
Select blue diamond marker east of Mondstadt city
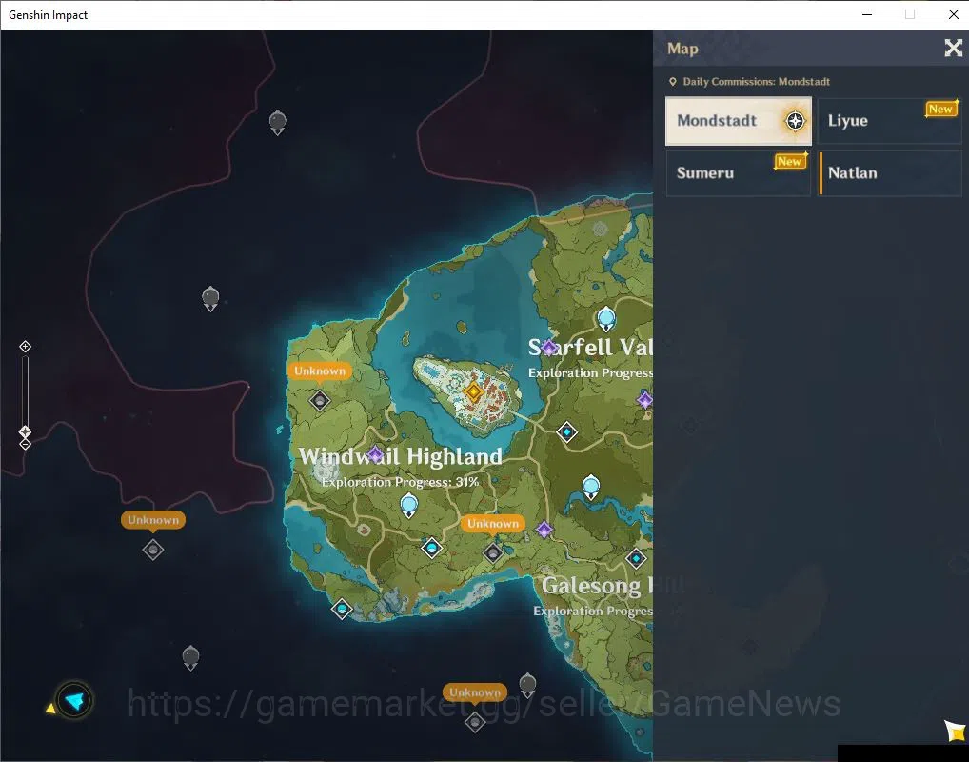(x=566, y=431)
